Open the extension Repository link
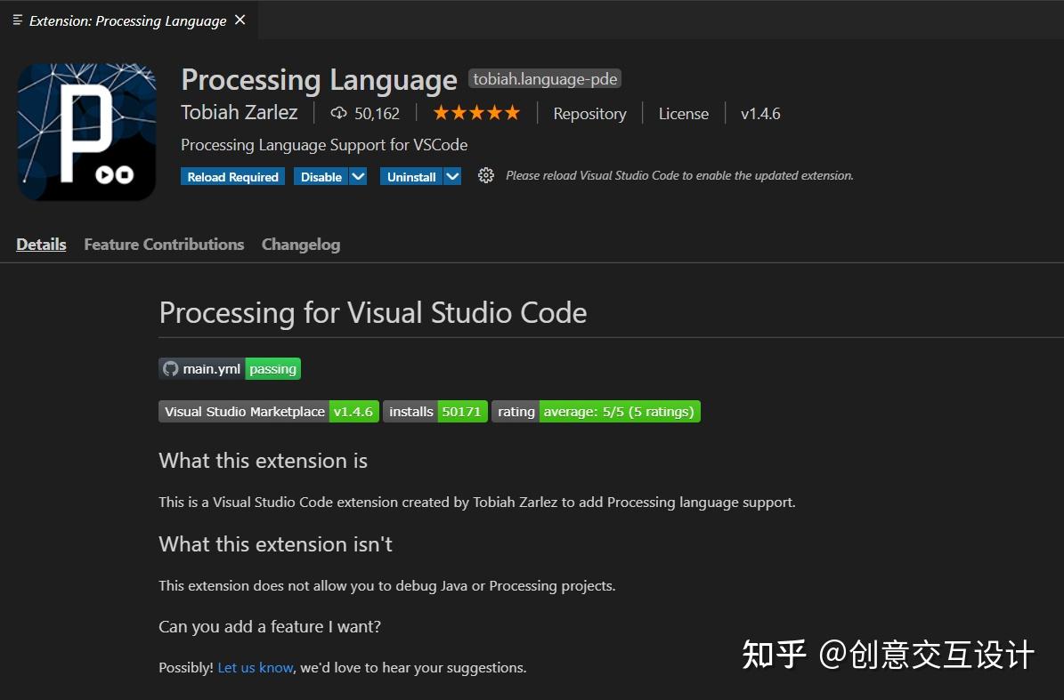The width and height of the screenshot is (1064, 700). [x=589, y=113]
